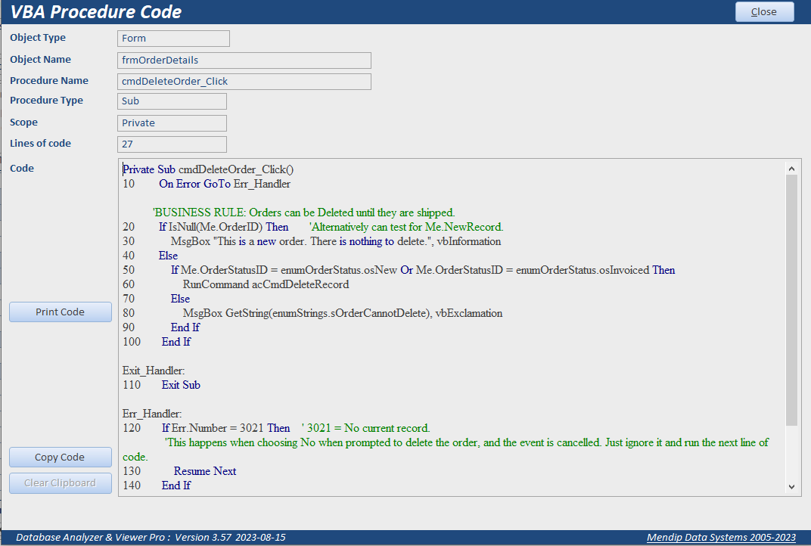Open the Mendip Data Systems 2005-2023 link

721,538
